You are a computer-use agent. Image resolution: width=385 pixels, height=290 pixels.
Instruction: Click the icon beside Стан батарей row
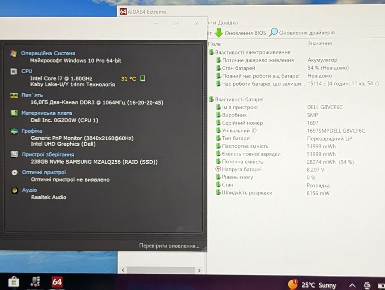(x=218, y=68)
